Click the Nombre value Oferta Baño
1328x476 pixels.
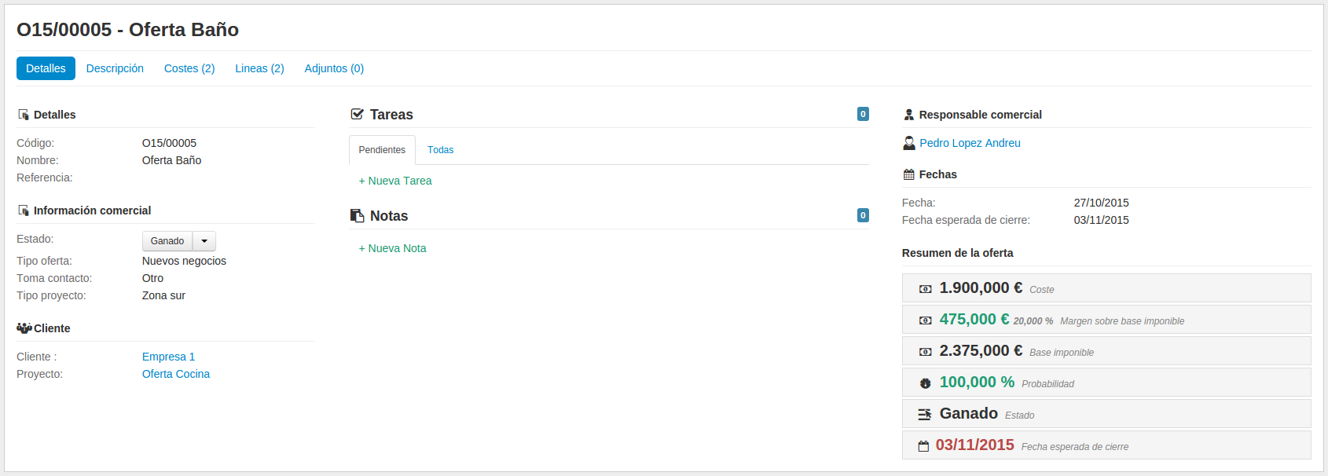tap(171, 160)
